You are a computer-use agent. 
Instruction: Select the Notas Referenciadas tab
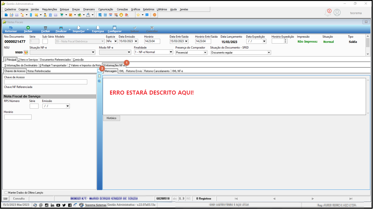click(39, 71)
